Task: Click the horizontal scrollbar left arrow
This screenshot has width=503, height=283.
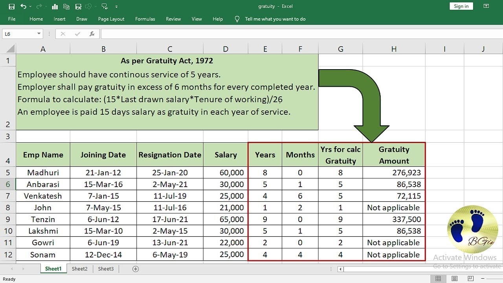Action: pos(340,269)
